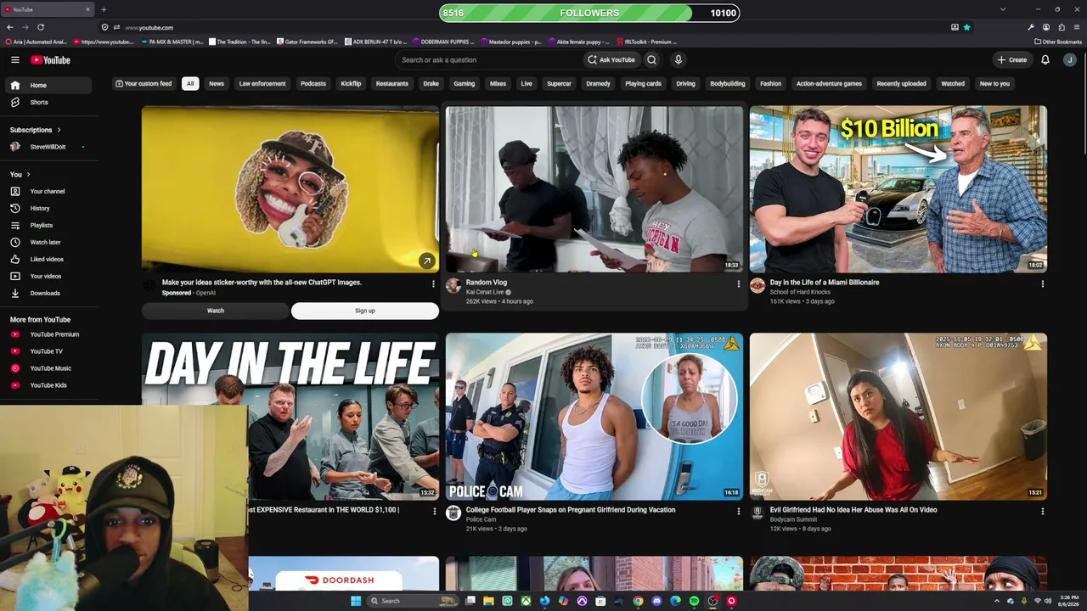1087x611 pixels.
Task: Open the Chrome taskbar icon
Action: 638,601
